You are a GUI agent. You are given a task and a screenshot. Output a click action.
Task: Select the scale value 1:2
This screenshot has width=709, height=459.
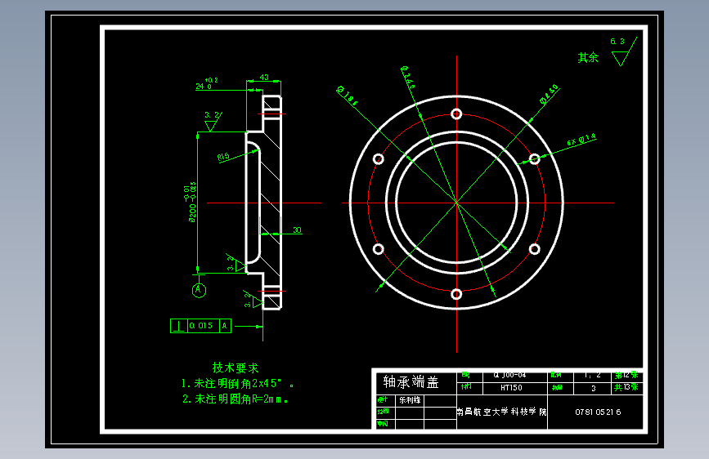[x=592, y=375]
